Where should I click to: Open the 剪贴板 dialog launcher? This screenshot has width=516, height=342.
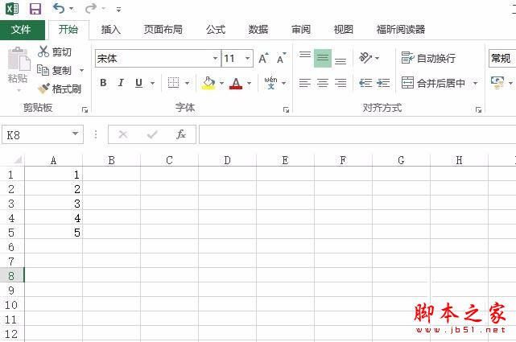click(x=85, y=109)
